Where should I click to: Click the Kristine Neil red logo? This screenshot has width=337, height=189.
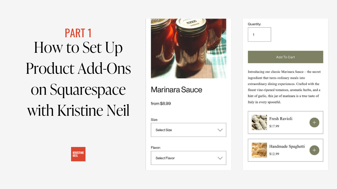click(78, 154)
